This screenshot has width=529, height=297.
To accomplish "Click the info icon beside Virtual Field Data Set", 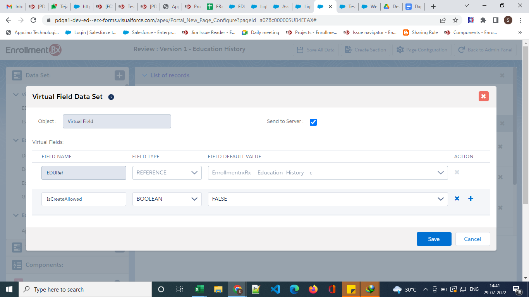I will pos(111,97).
